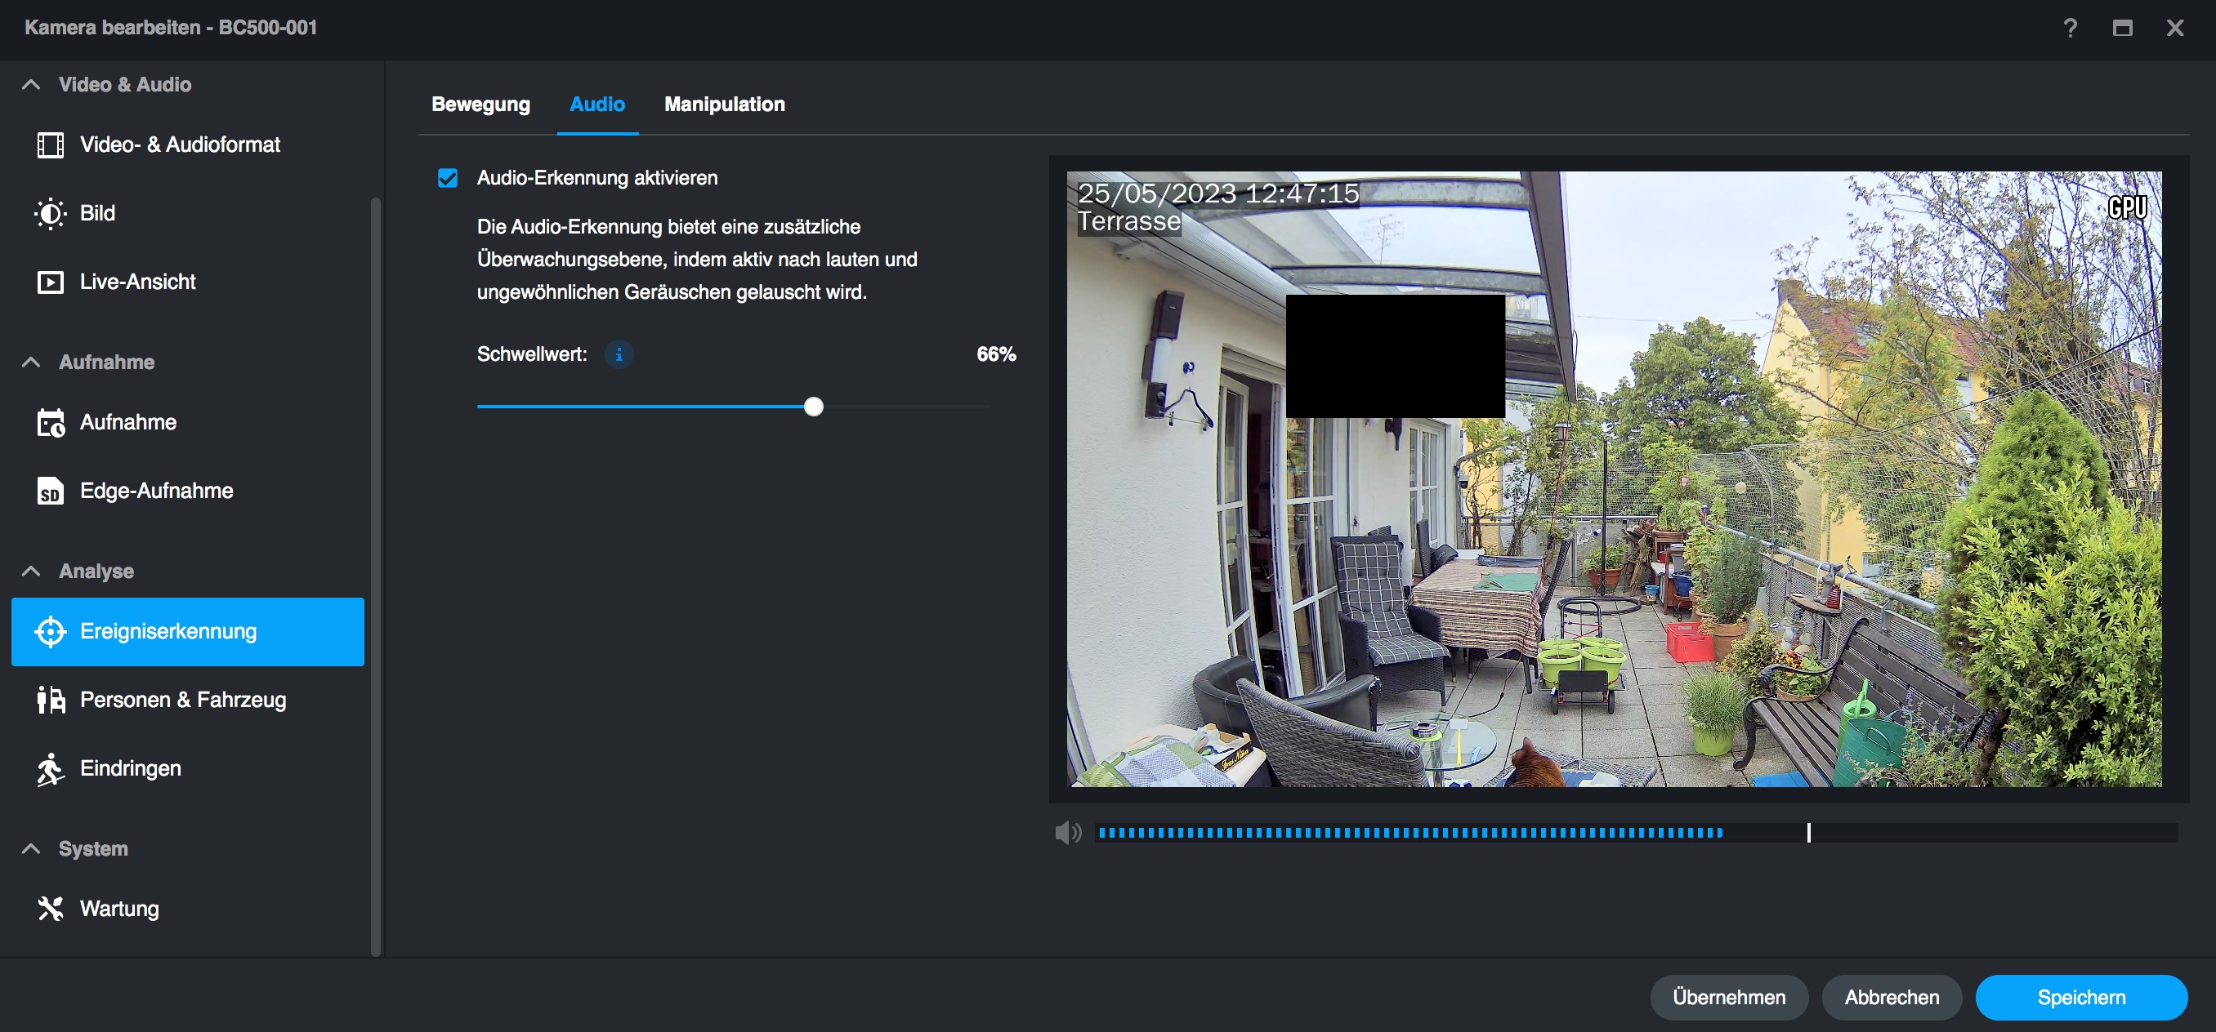Collapse the Analyse section chevron
This screenshot has height=1032, width=2216.
(31, 571)
